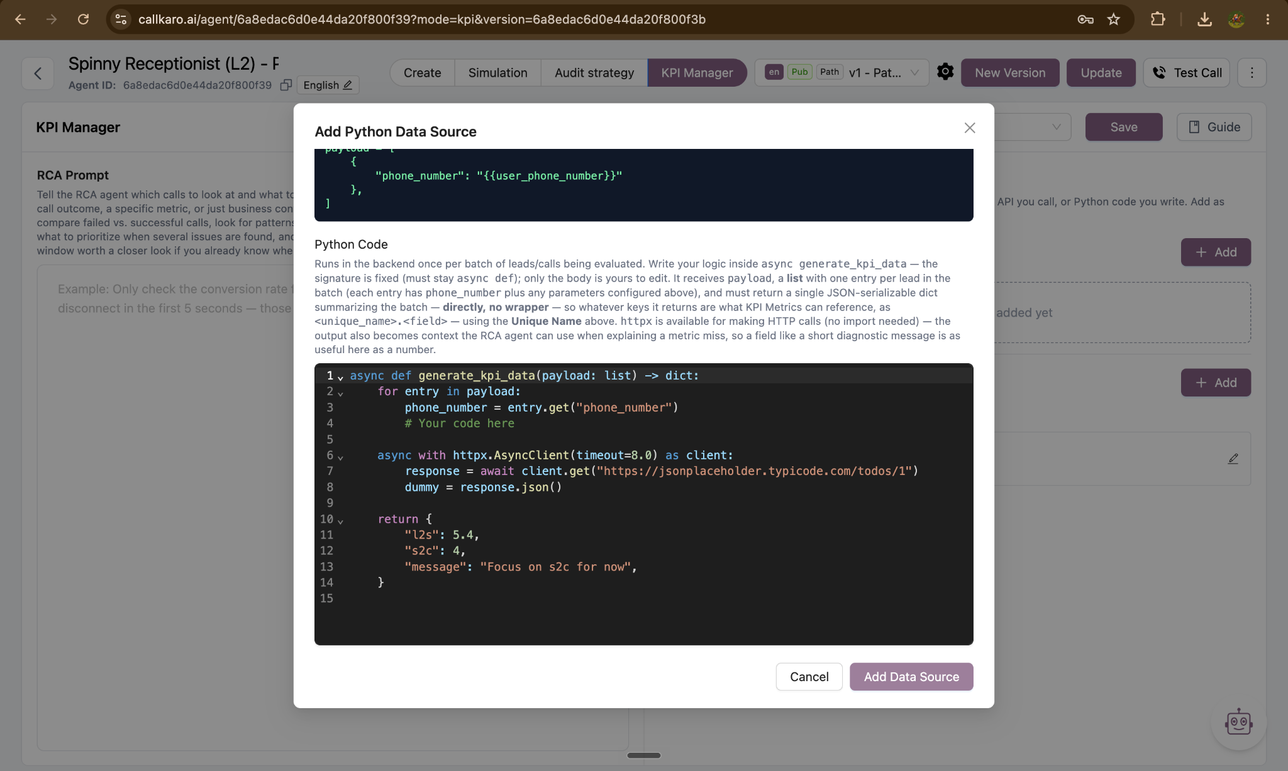Collapse code fold arrow on line 6
The height and width of the screenshot is (771, 1288).
[340, 457]
